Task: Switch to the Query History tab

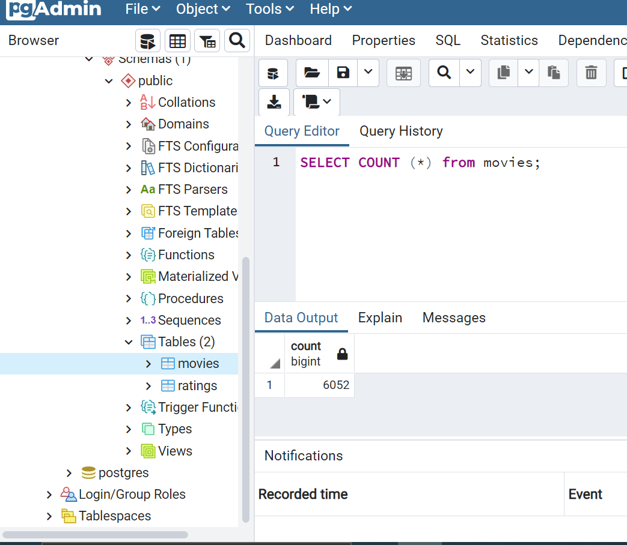Action: pyautogui.click(x=401, y=131)
